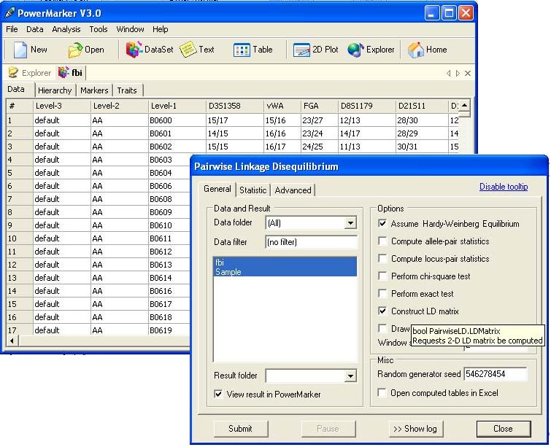Open the 2D Plot tool

302,50
